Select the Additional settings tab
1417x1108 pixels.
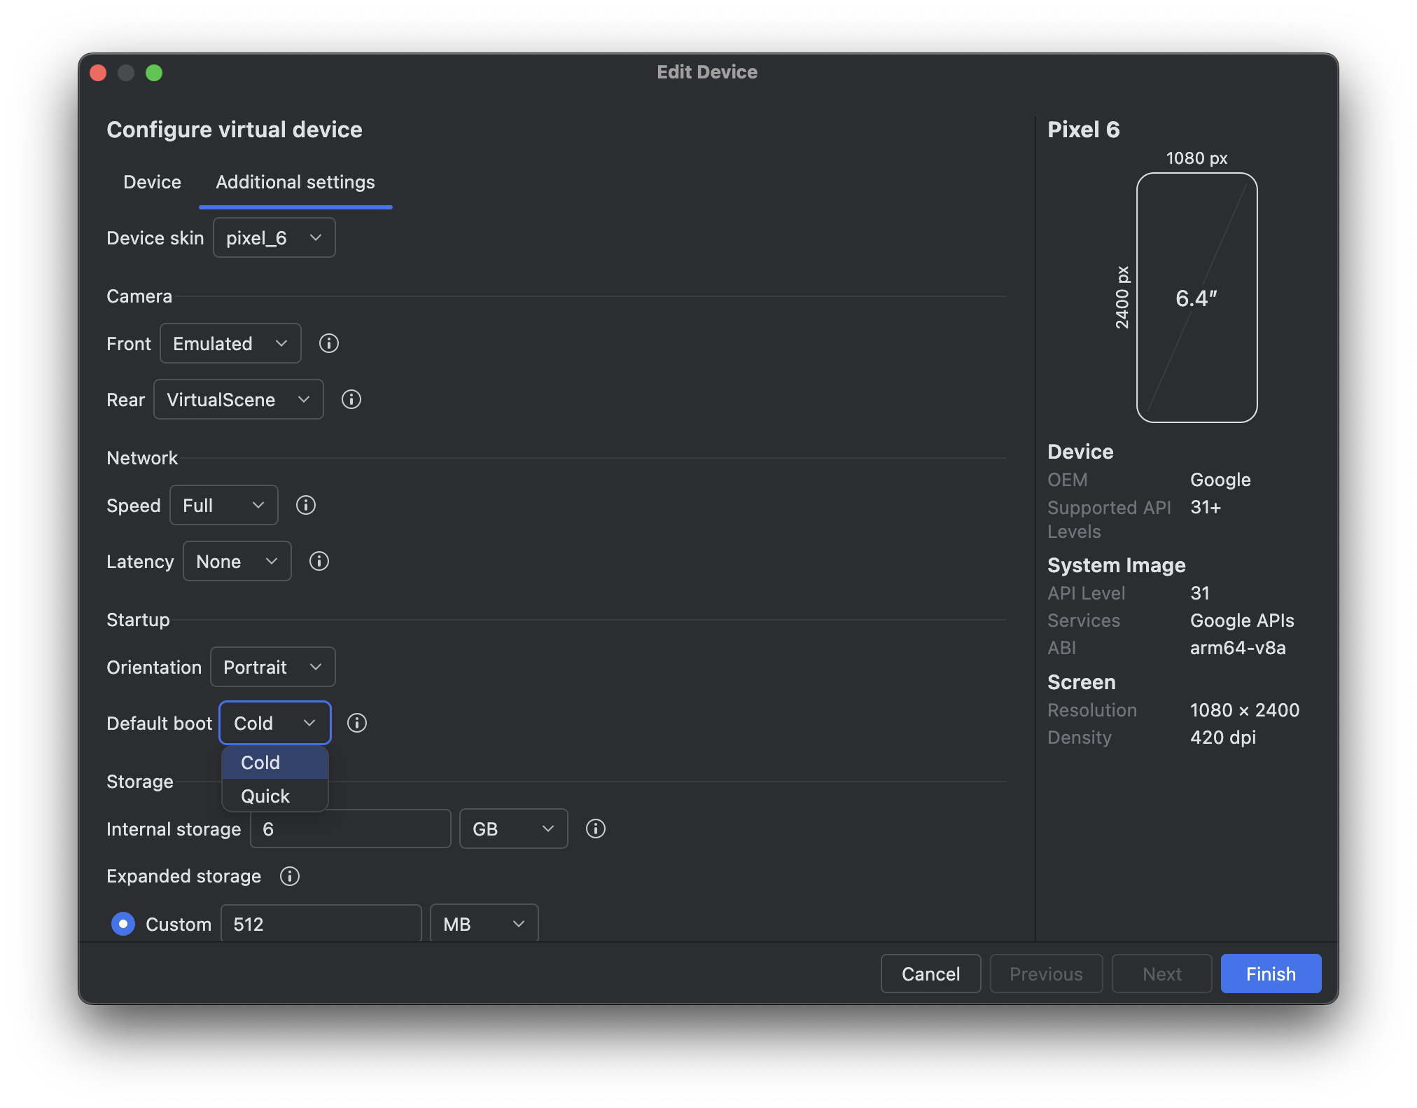[295, 182]
